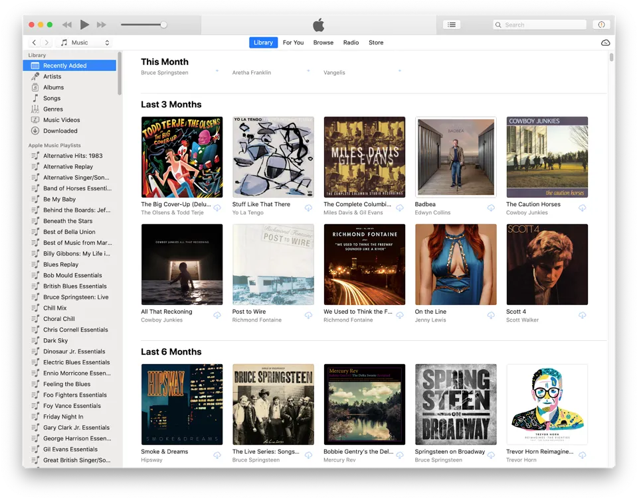Go forward with the right chevron
This screenshot has height=498, width=637.
coord(46,42)
